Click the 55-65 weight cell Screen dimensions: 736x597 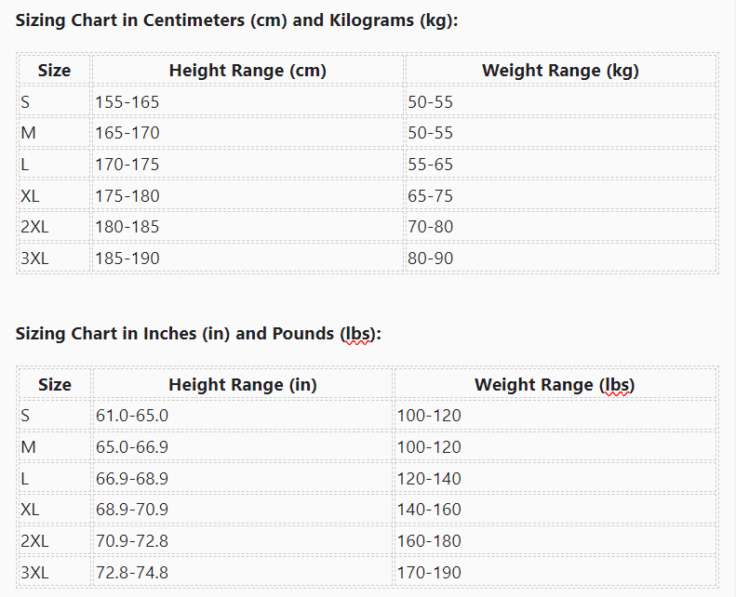pos(431,165)
